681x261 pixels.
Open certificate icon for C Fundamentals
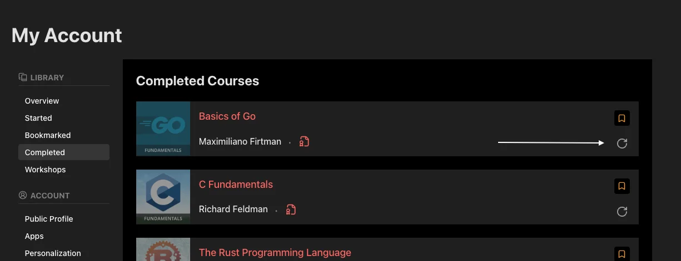(x=291, y=209)
